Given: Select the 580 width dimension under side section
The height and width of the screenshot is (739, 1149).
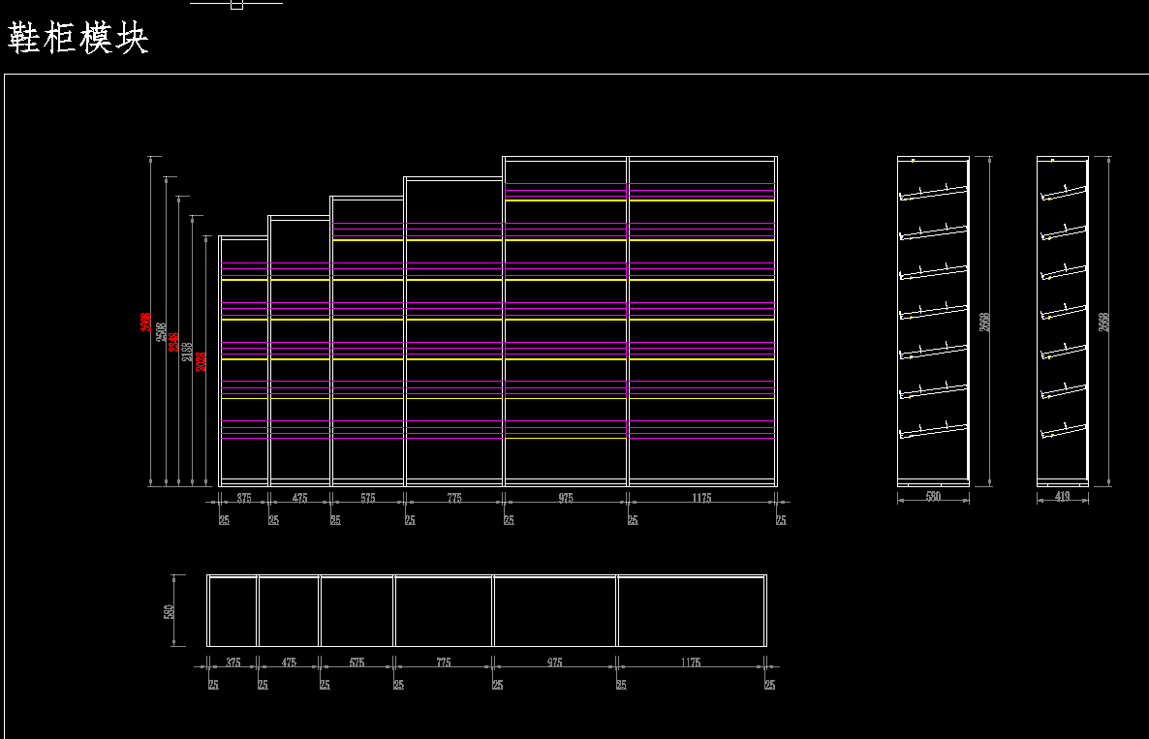Looking at the screenshot, I should 933,497.
